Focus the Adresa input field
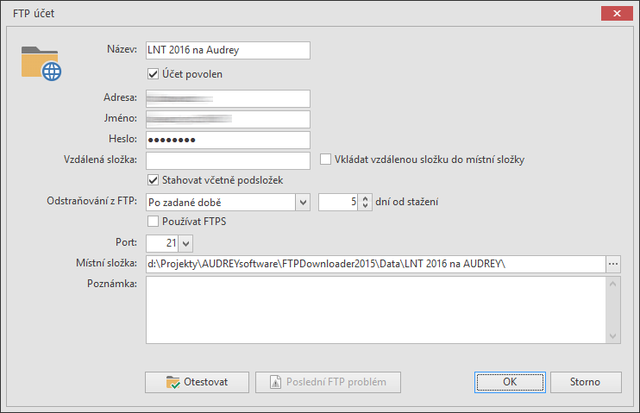640x413 pixels. coord(228,98)
